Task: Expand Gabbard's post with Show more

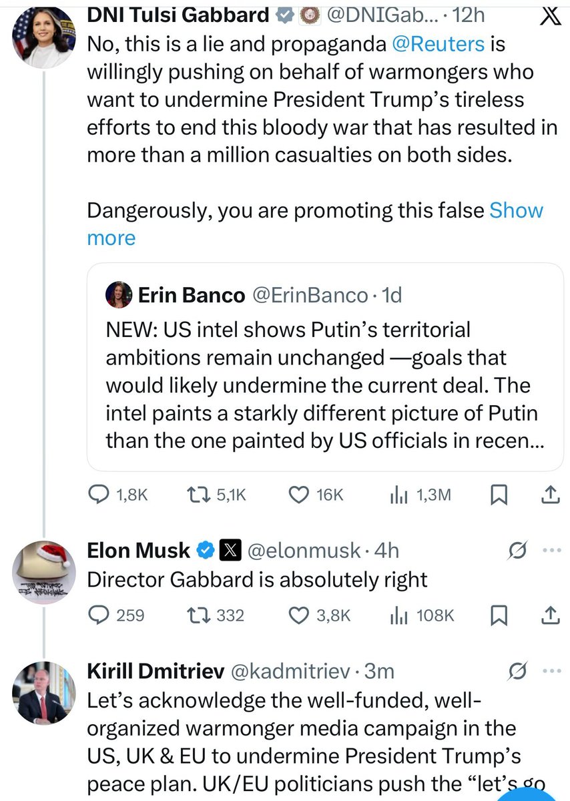Action: coord(315,224)
